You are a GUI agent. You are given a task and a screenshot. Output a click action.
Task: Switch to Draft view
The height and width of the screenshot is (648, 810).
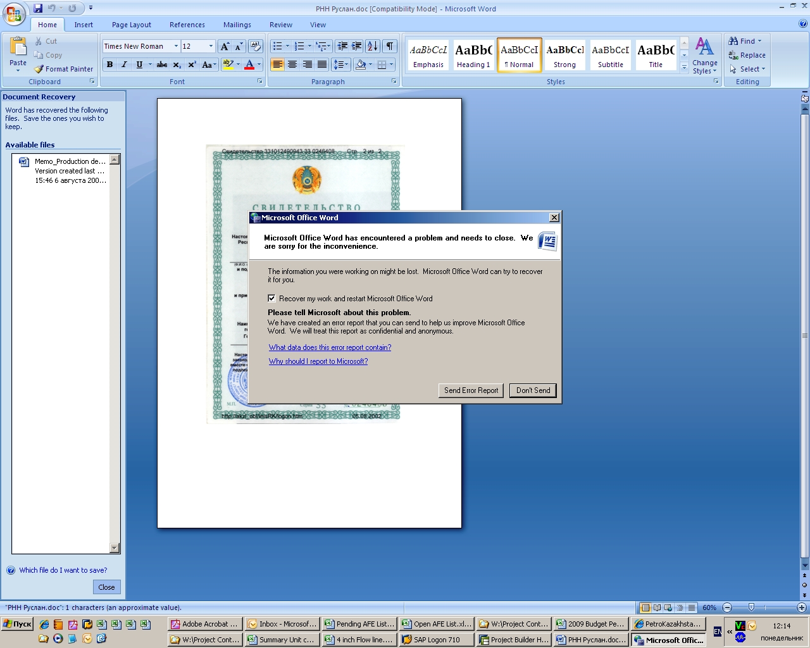point(691,607)
